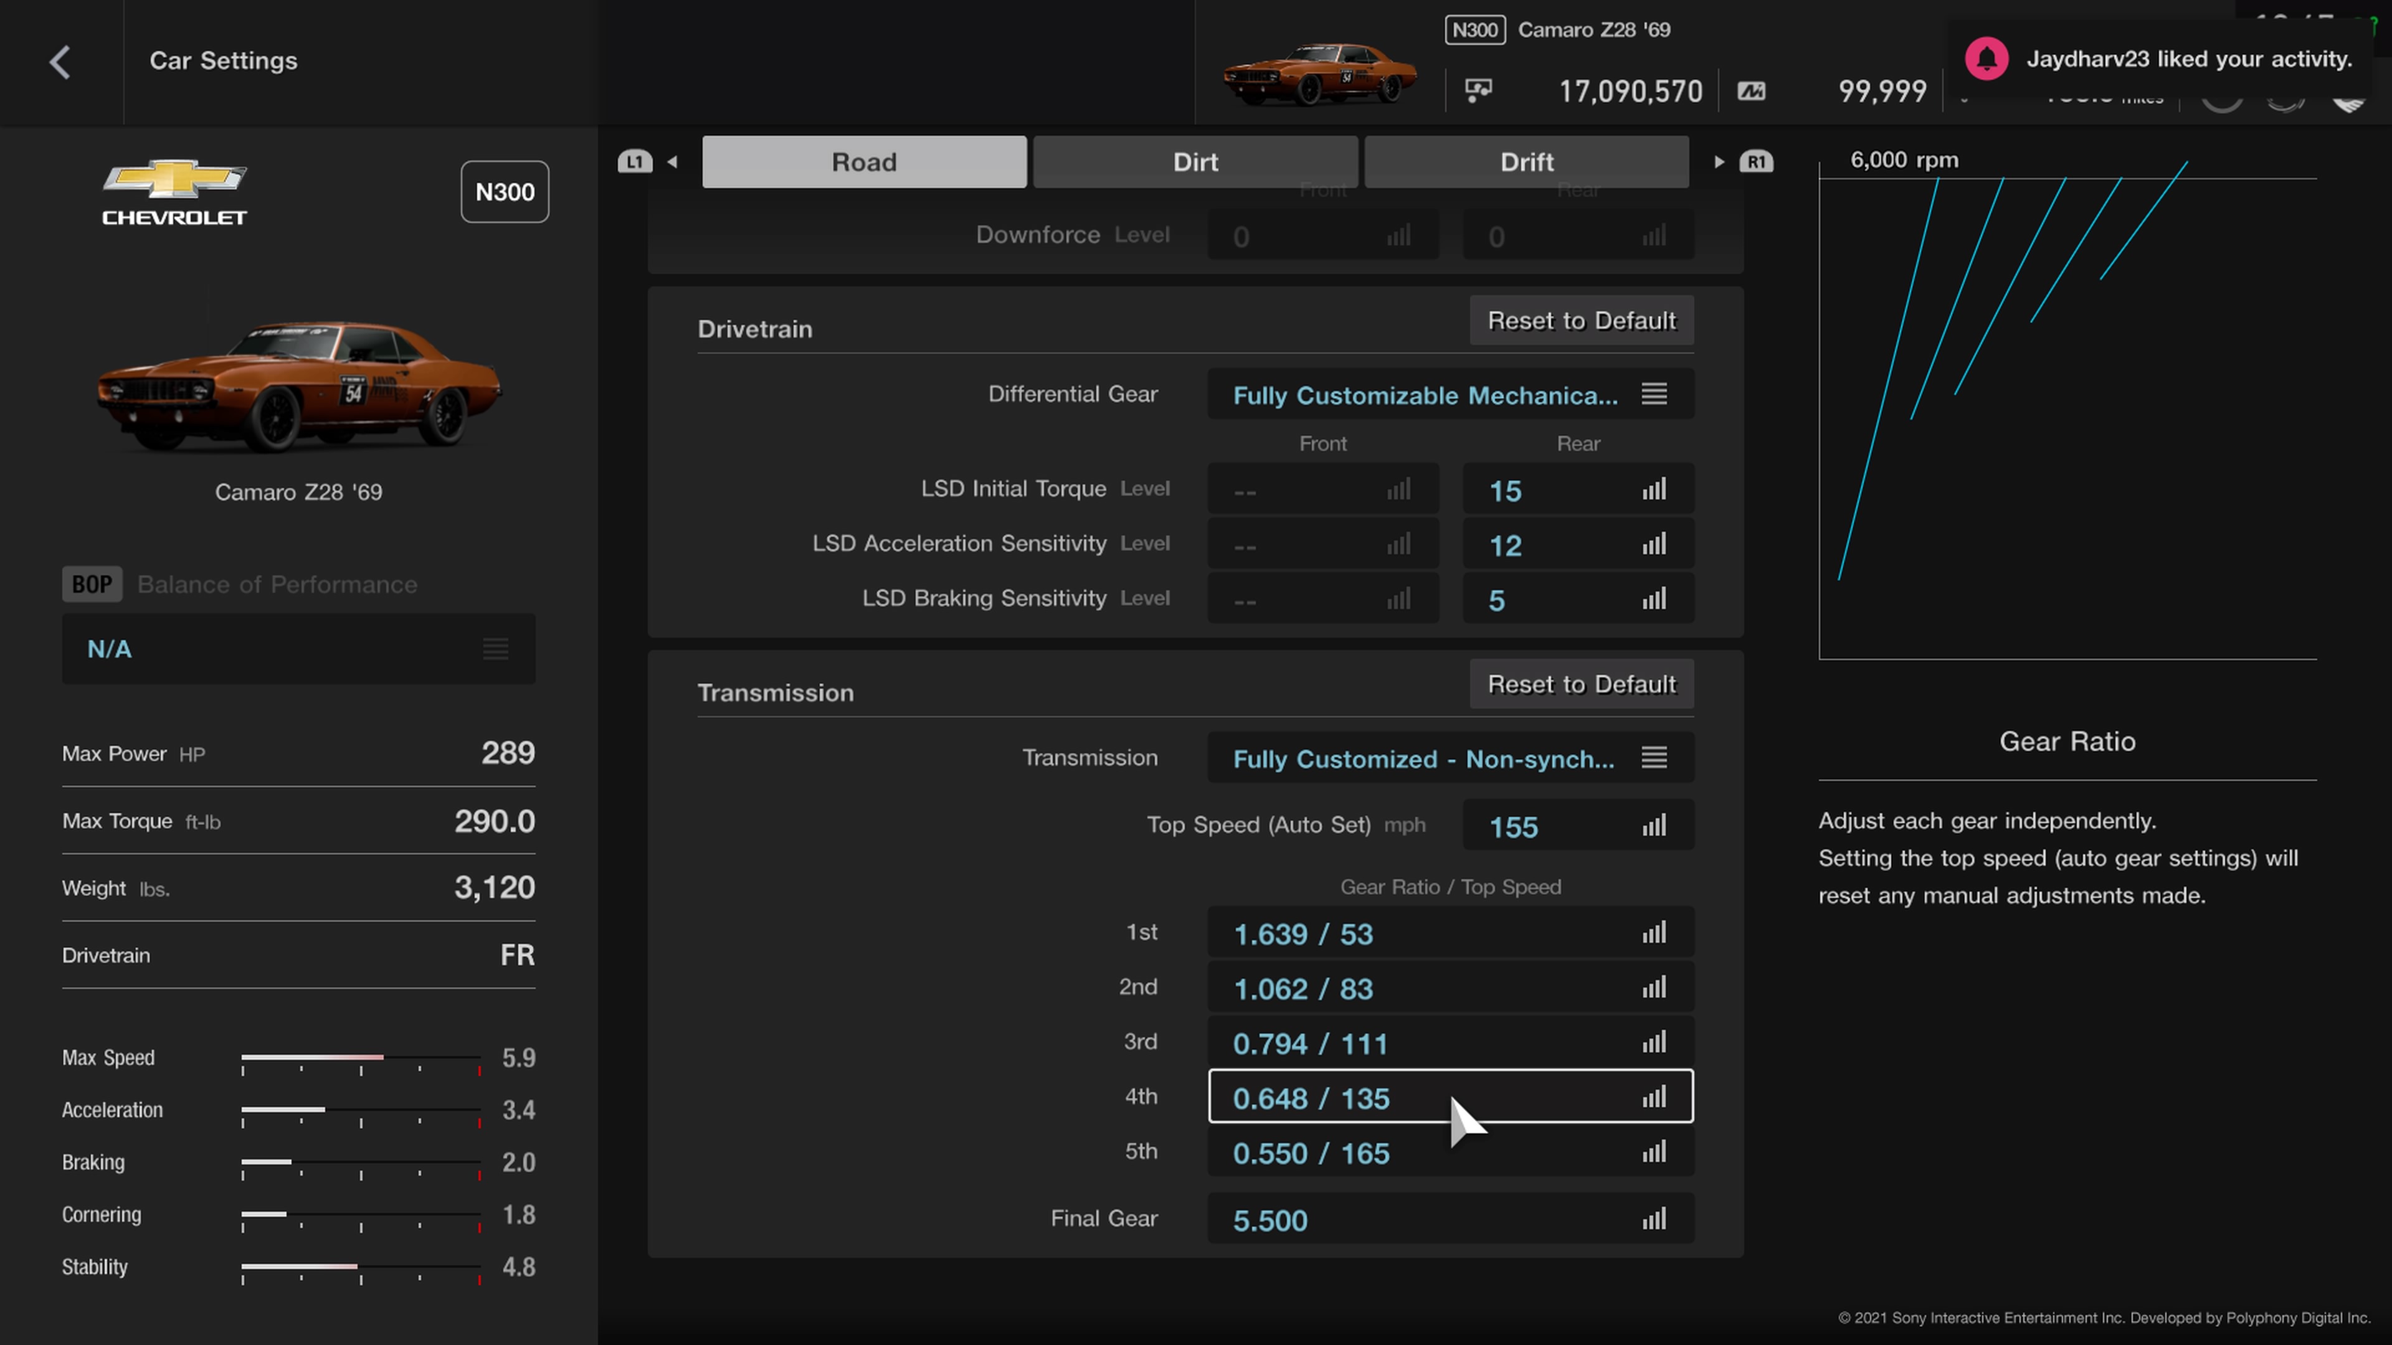The width and height of the screenshot is (2392, 1345).
Task: Click the left arrow beside Road tab
Action: pos(672,161)
